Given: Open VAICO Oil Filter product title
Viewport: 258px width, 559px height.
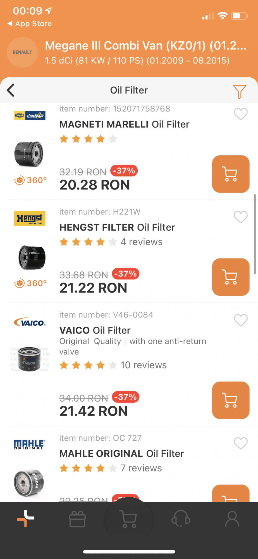Looking at the screenshot, I should 95,330.
